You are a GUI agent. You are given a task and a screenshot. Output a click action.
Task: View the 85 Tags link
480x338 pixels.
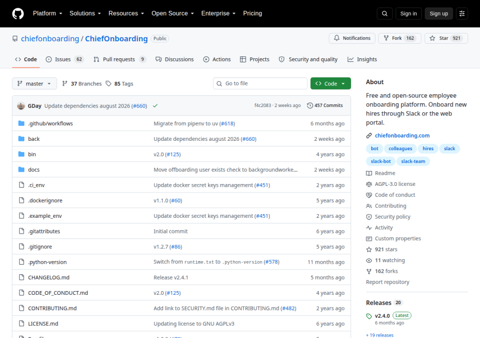point(120,84)
